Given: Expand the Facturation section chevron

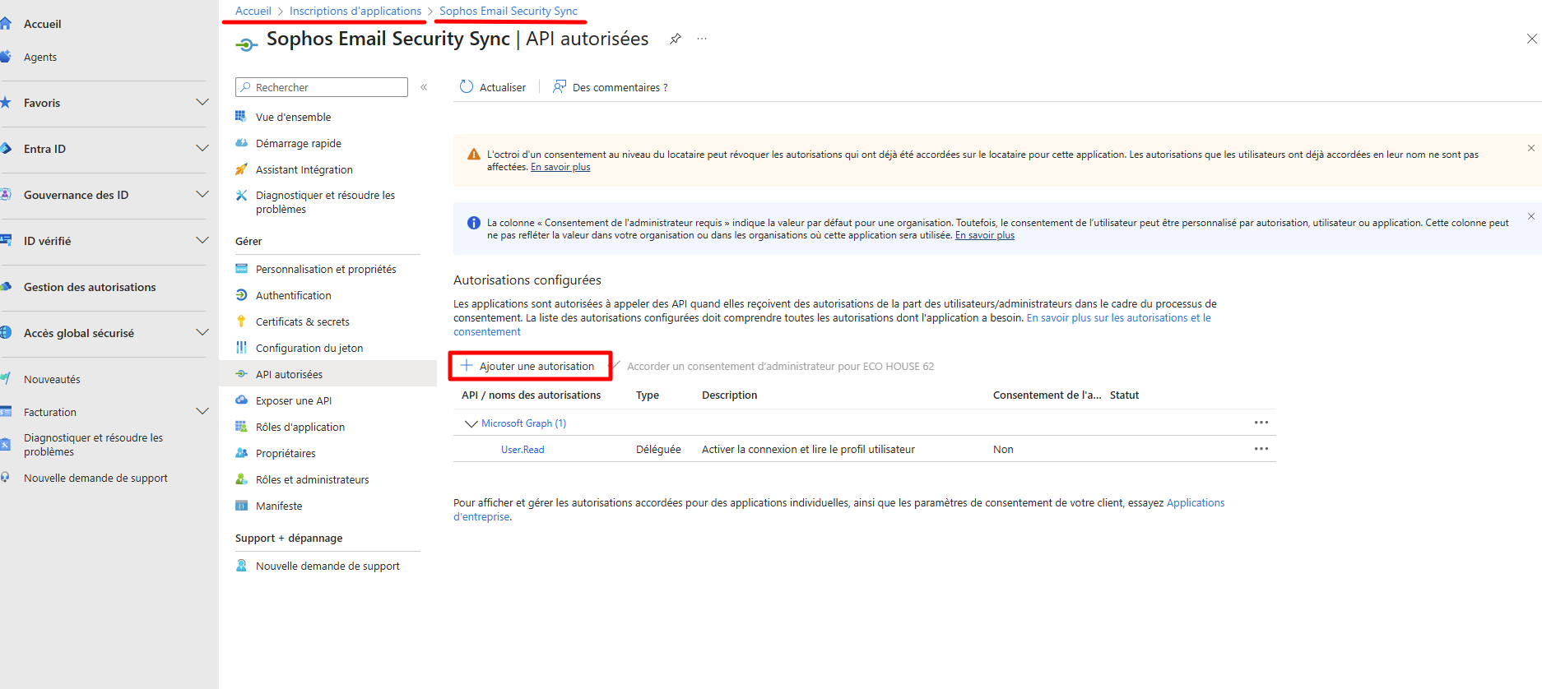Looking at the screenshot, I should (x=202, y=411).
